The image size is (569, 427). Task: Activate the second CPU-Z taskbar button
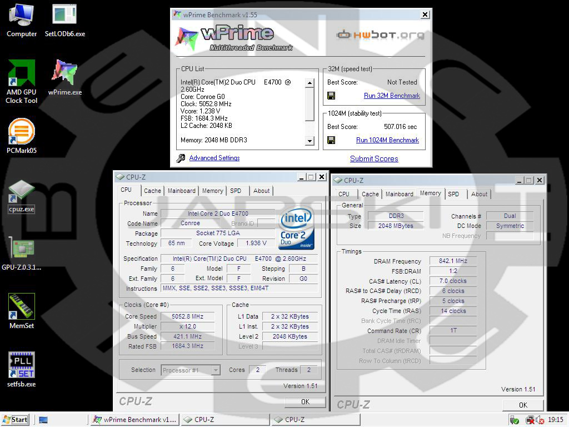click(316, 420)
